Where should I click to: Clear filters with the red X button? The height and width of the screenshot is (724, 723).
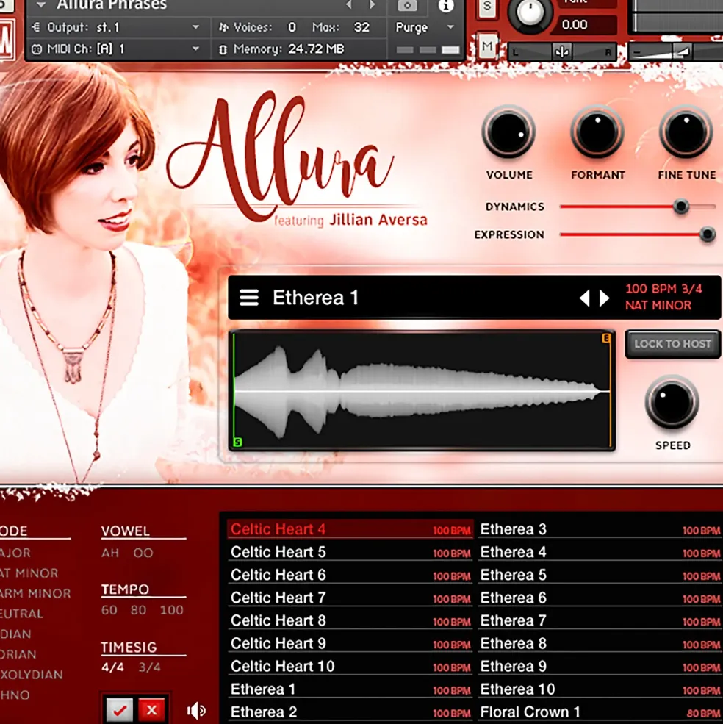pos(151,709)
